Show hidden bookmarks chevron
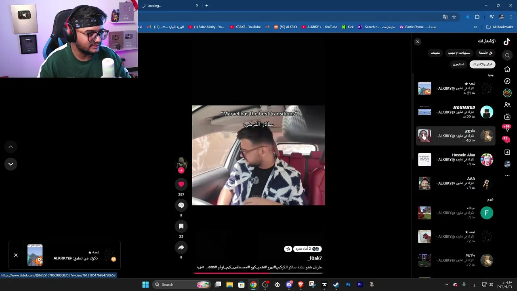The width and height of the screenshot is (517, 291). 475,27
